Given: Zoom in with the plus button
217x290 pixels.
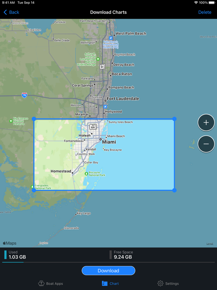Looking at the screenshot, I should tap(206, 122).
